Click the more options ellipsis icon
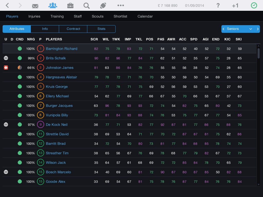Viewport: 263px width, 197px height. click(120, 5)
